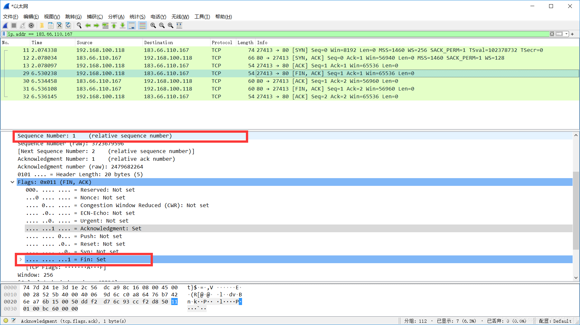Click plus button to add filter button
580x325 pixels.
coord(572,34)
